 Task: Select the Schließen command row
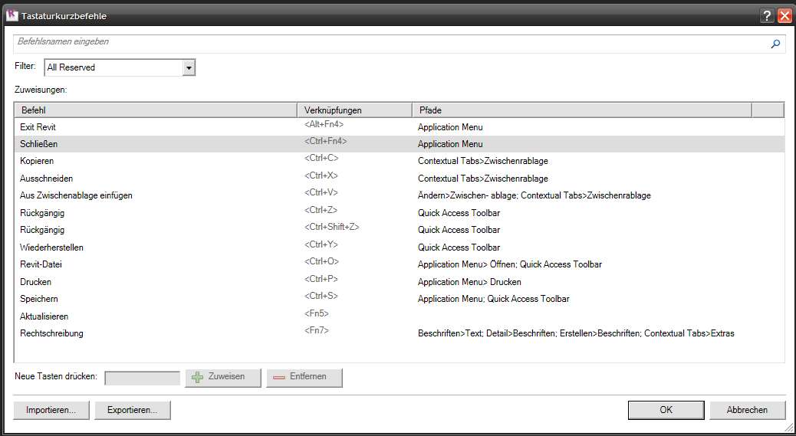pyautogui.click(x=400, y=144)
